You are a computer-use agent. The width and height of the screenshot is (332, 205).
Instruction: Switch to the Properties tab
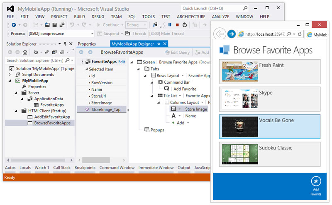click(x=87, y=44)
